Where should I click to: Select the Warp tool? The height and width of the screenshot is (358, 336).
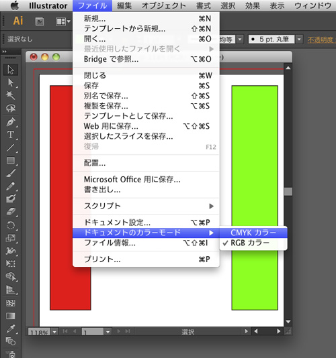point(11,251)
